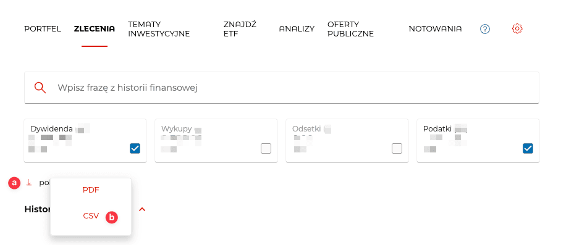
Task: Click the red magnifier search icon
Action: point(40,88)
